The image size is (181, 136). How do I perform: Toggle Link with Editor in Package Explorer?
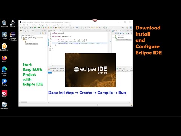coord(43,34)
